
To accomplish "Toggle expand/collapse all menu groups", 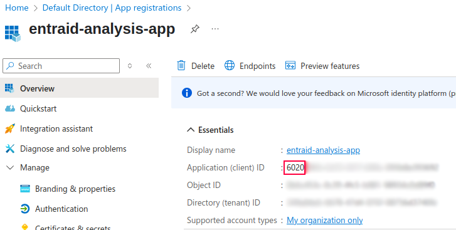I will coord(130,66).
